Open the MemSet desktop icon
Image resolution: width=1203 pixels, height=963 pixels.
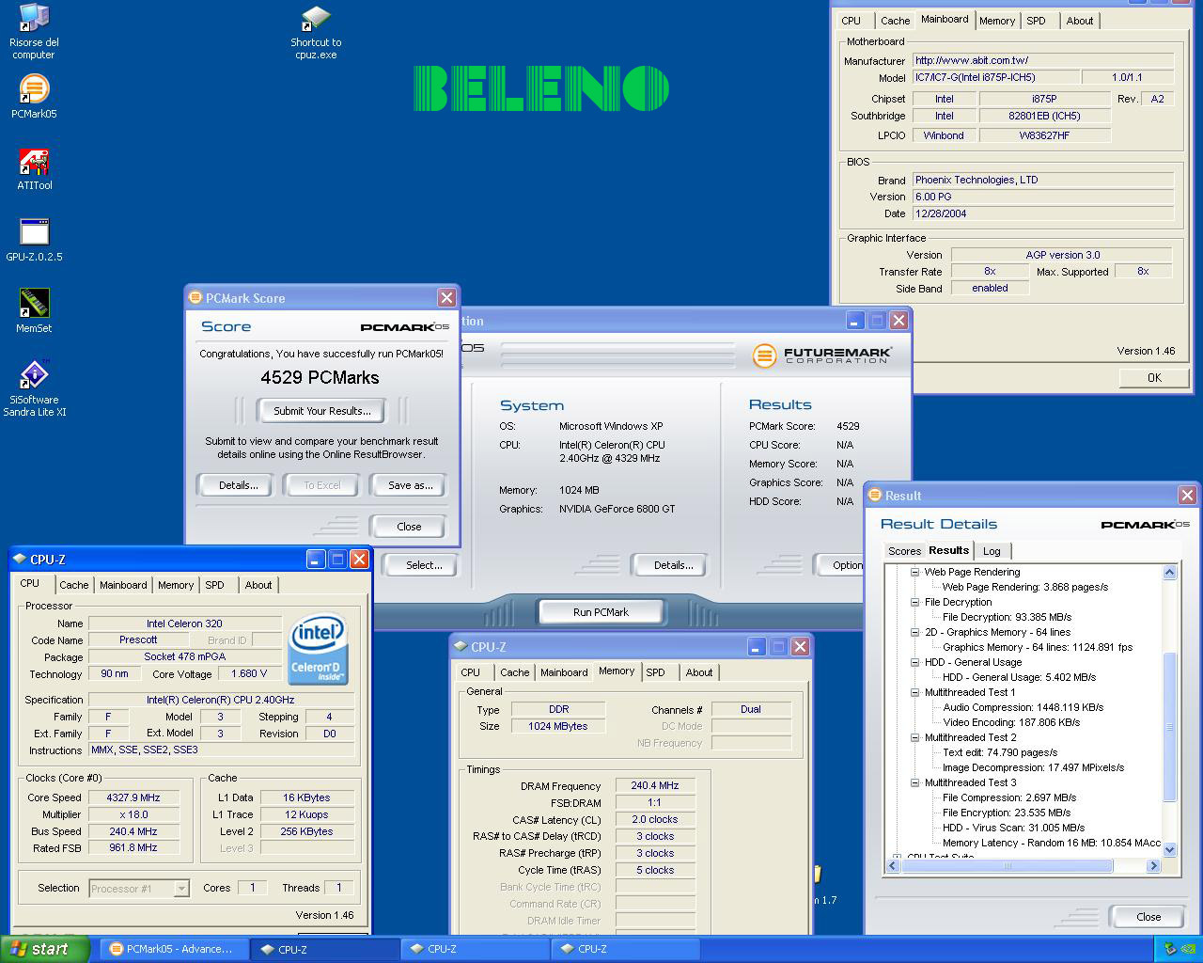pyautogui.click(x=34, y=311)
